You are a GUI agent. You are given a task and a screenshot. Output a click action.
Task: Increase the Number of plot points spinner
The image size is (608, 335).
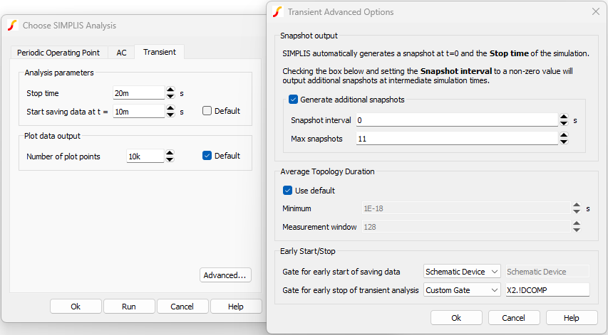tap(170, 152)
